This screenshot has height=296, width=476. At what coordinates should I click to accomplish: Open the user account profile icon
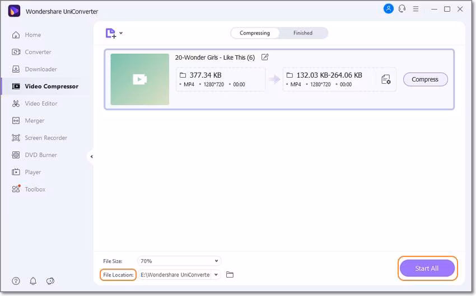click(388, 9)
